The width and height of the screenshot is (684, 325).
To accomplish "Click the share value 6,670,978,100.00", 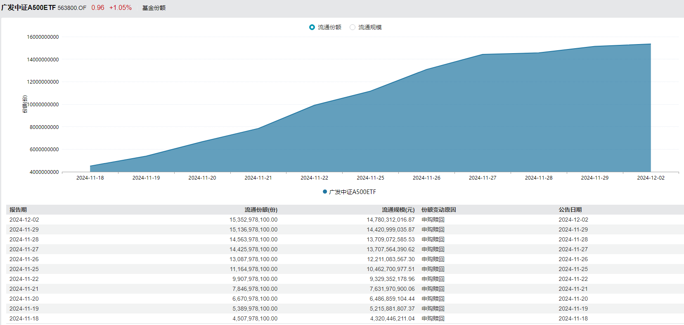I will [x=255, y=299].
